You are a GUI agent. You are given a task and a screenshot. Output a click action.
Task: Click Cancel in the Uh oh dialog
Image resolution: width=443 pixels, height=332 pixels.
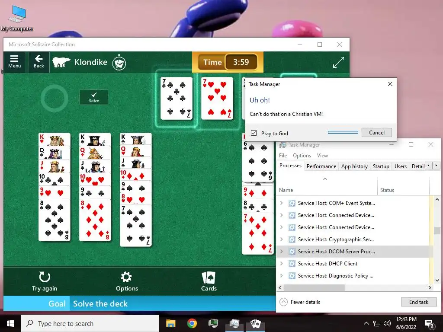377,132
